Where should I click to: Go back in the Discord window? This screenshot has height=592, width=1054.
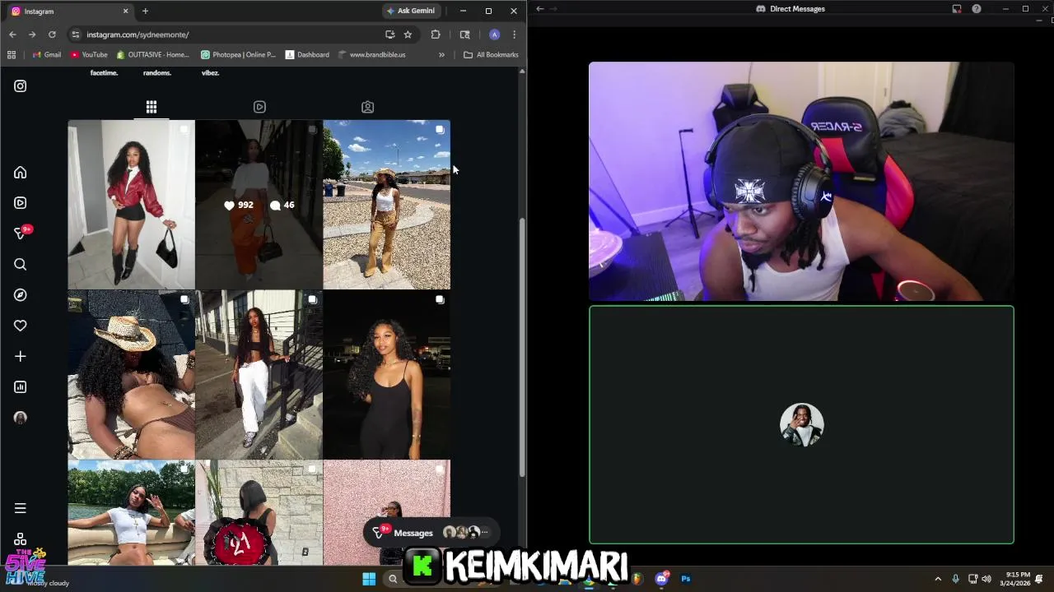pyautogui.click(x=540, y=9)
